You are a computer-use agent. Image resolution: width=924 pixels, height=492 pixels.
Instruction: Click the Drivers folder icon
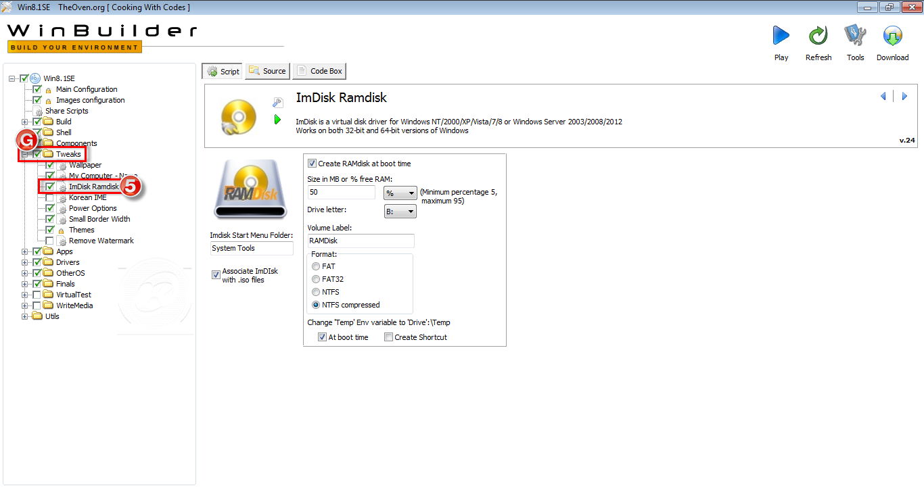(x=49, y=262)
